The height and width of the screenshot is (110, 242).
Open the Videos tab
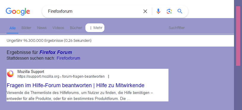[x=58, y=28]
